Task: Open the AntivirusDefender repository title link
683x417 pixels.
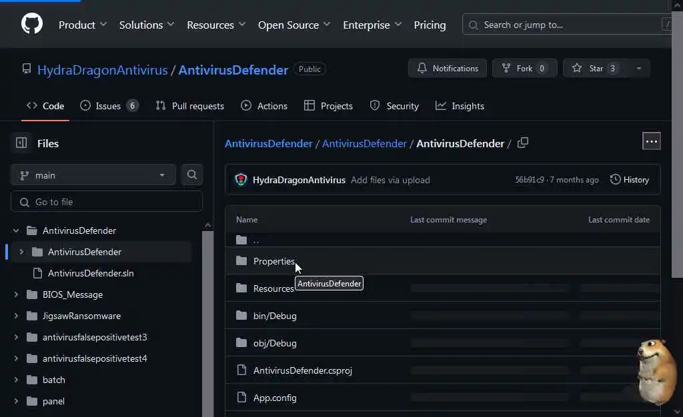Action: point(233,69)
